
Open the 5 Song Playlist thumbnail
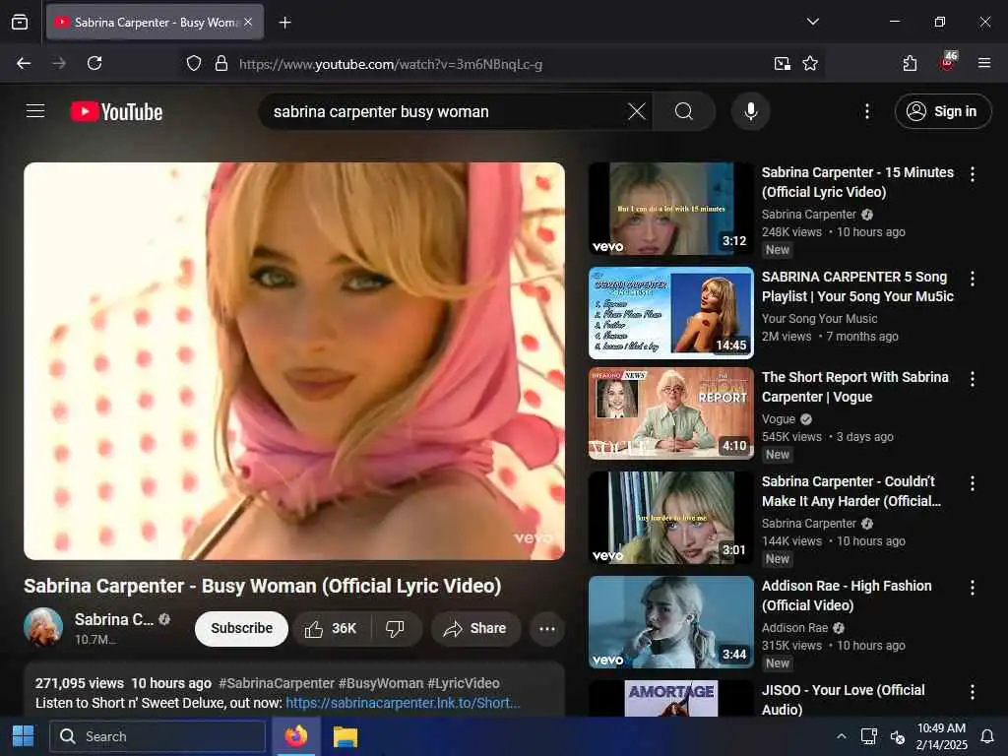coord(670,313)
